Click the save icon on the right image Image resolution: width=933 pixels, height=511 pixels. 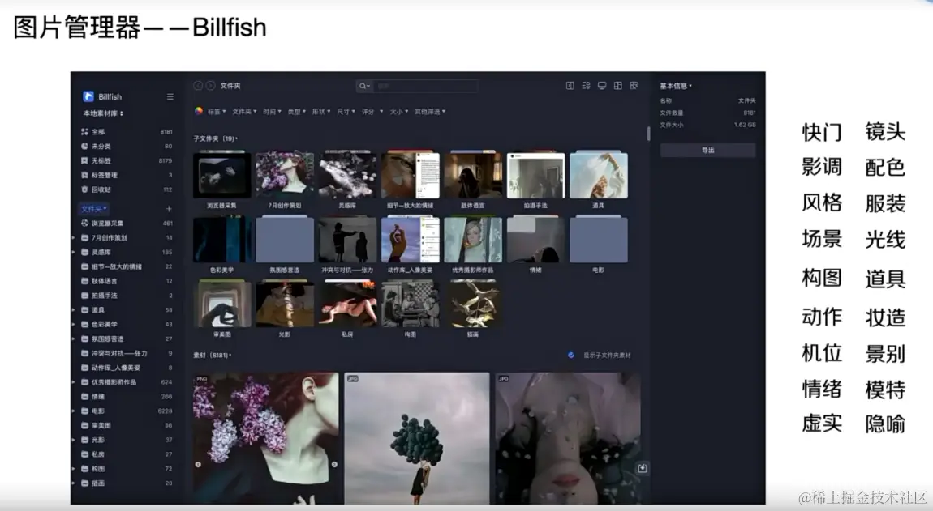click(642, 468)
